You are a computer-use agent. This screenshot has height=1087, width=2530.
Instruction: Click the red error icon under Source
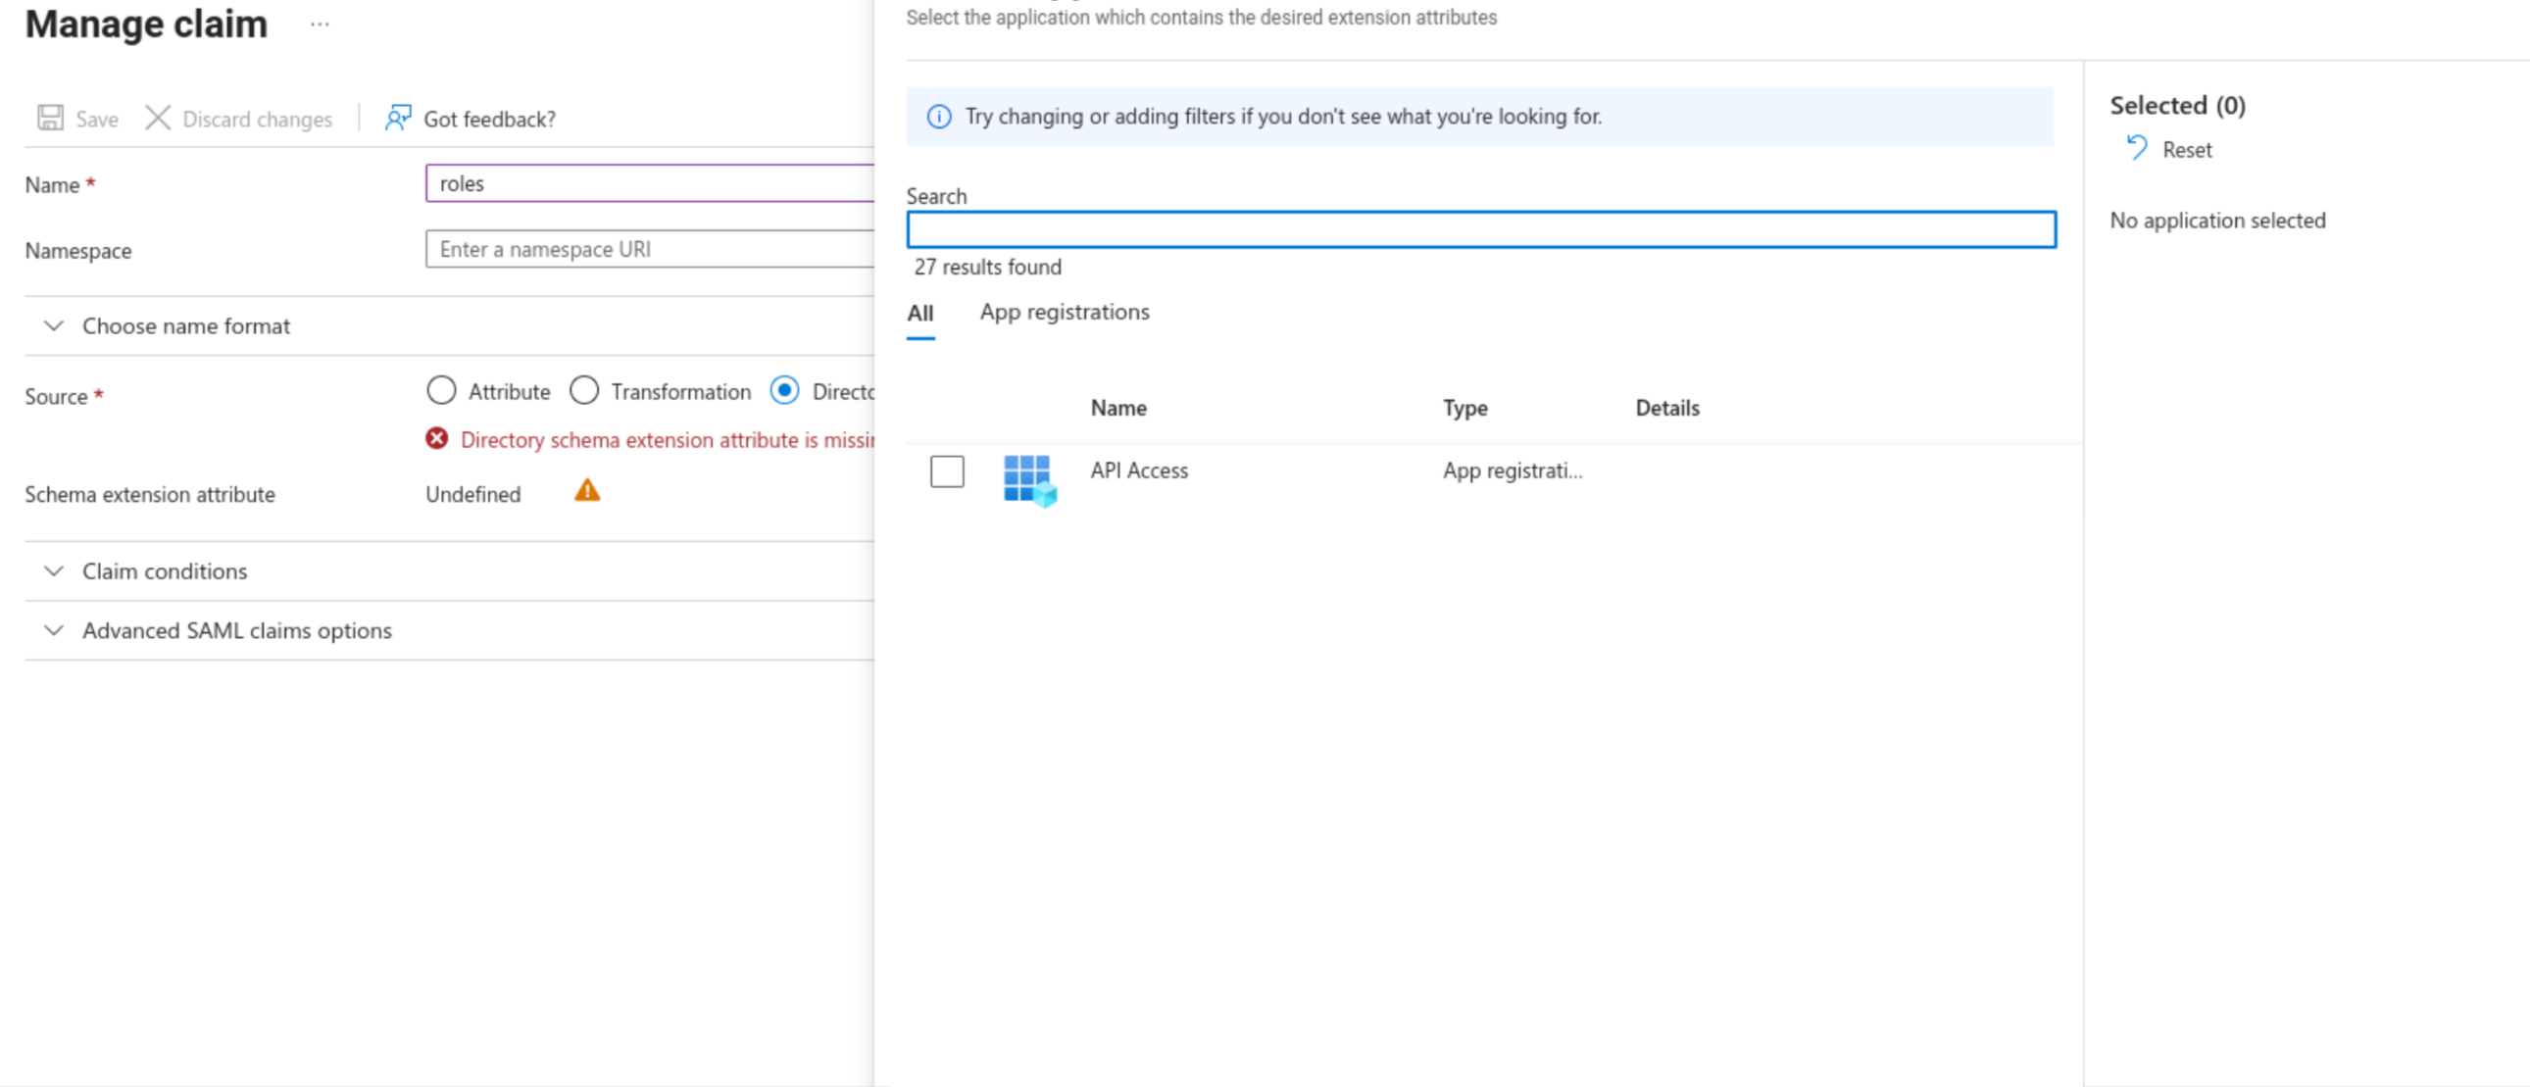pos(437,439)
